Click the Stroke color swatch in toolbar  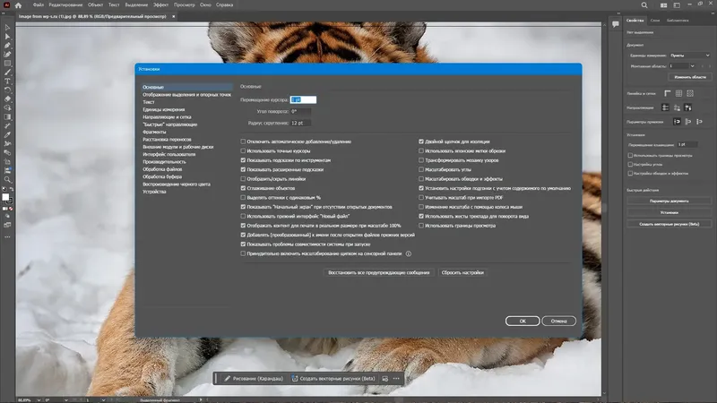[10, 201]
